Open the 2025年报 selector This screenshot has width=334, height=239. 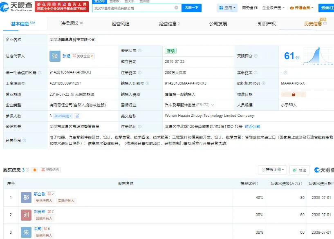[x=63, y=116]
